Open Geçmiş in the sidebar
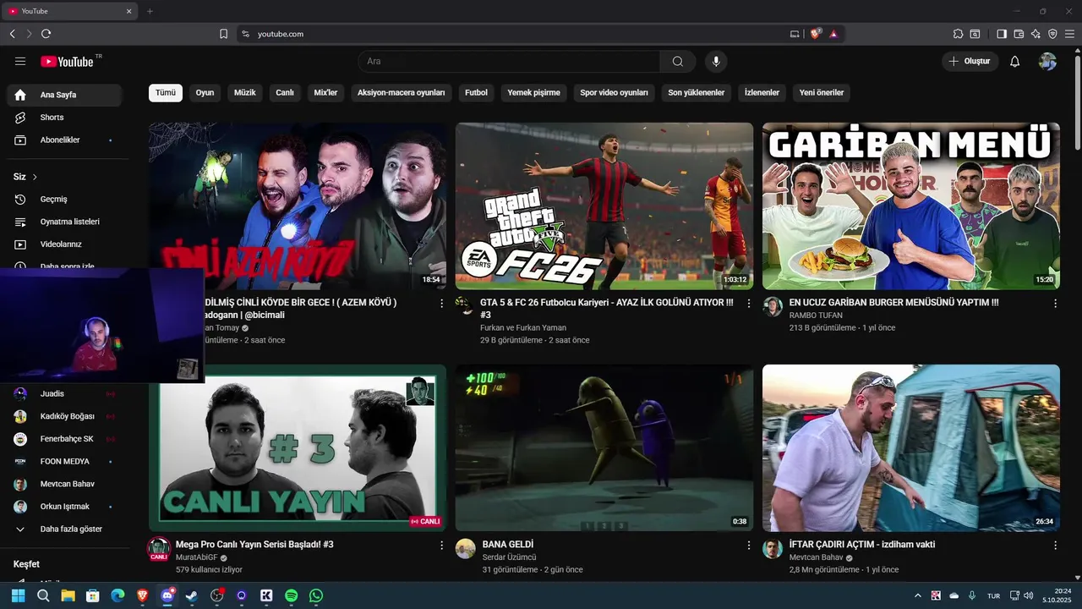1082x609 pixels. 64,200
